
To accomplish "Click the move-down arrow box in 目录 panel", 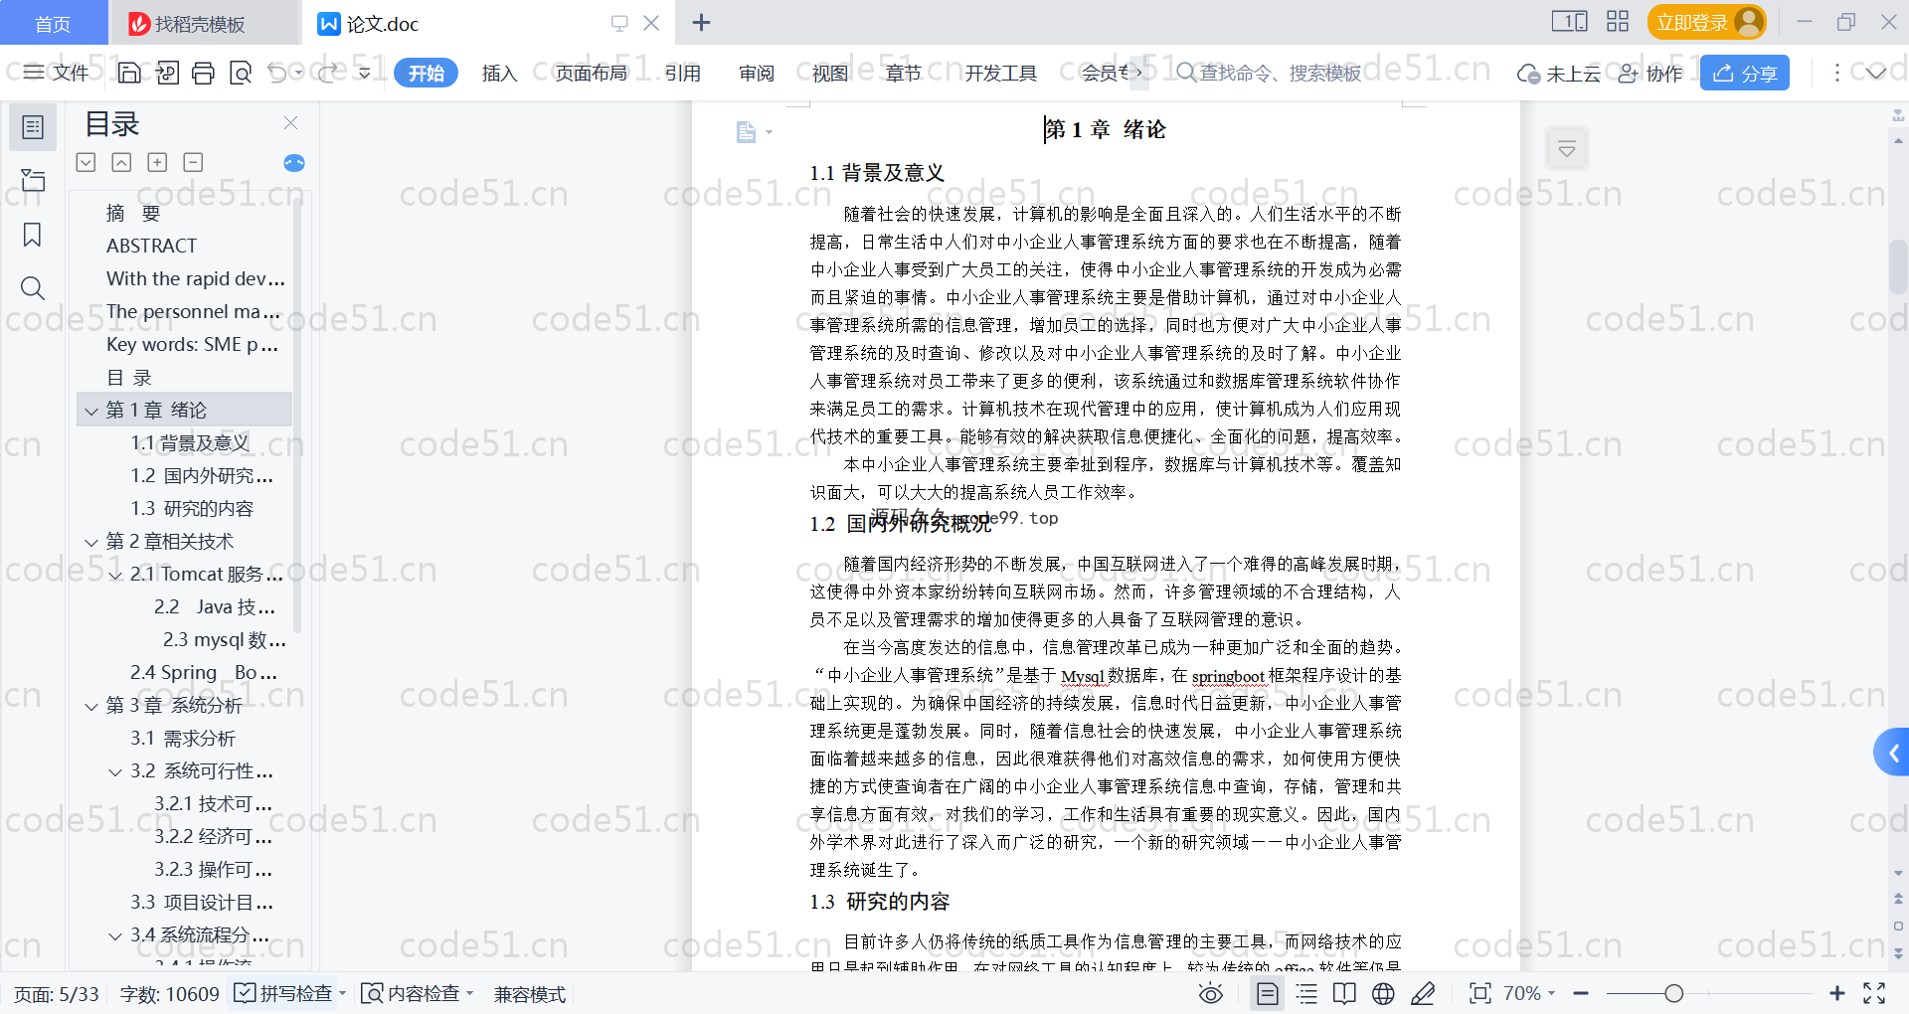I will click(x=86, y=162).
